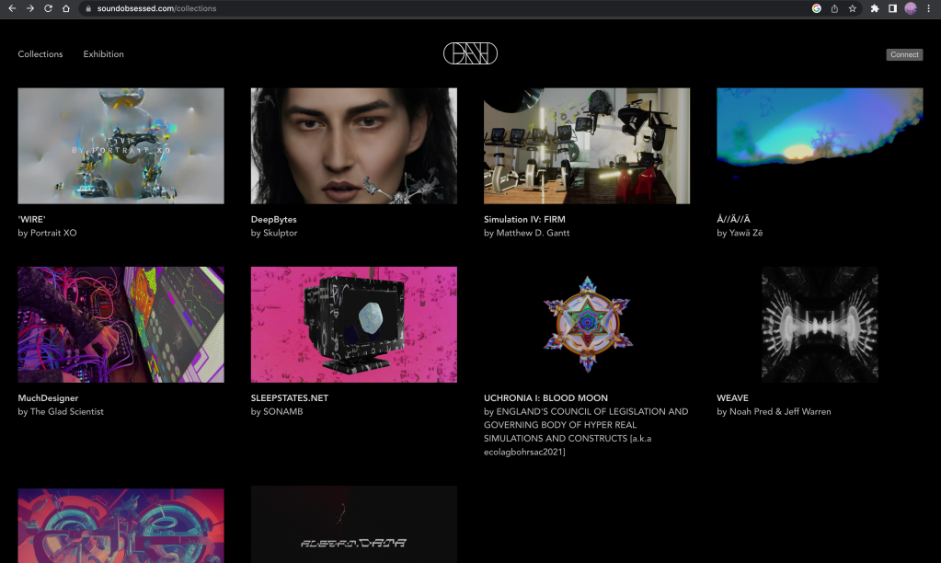This screenshot has width=941, height=563.
Task: Click the browser home icon
Action: point(66,8)
